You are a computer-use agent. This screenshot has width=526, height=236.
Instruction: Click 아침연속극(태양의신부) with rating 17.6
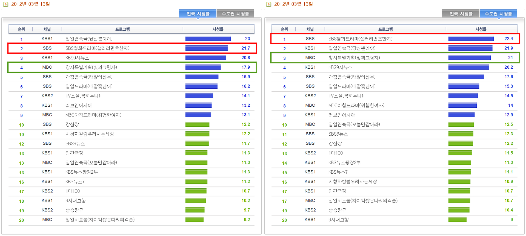352,77
